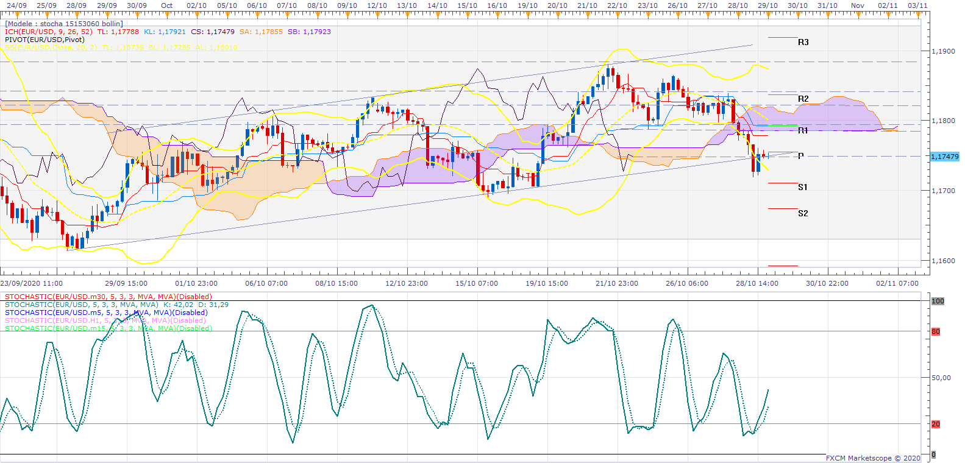Image resolution: width=965 pixels, height=463 pixels.
Task: Click the 24/09 marker on the date ruler
Action: point(16,5)
